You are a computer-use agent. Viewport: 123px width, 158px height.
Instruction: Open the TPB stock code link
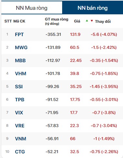click(20, 100)
